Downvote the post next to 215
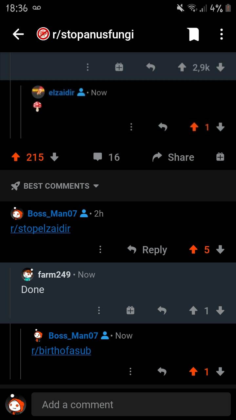236x420 pixels. coord(54,157)
